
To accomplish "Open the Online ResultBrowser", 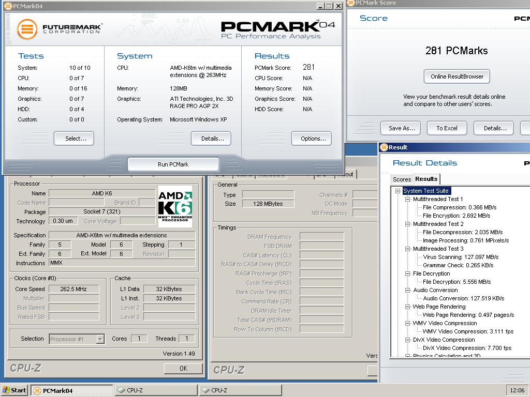I will tap(457, 77).
